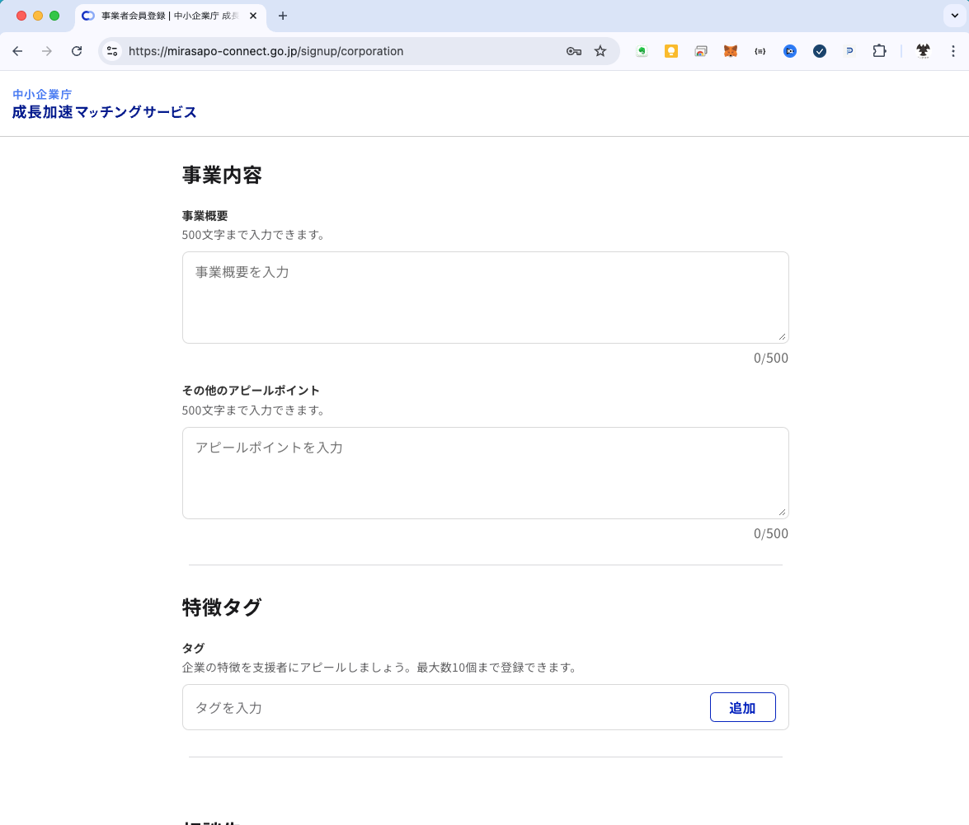Expand the tab search dropdown arrow

(x=953, y=16)
